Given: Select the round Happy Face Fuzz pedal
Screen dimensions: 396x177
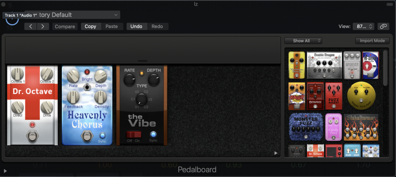Looking at the screenshot, I should (361, 96).
